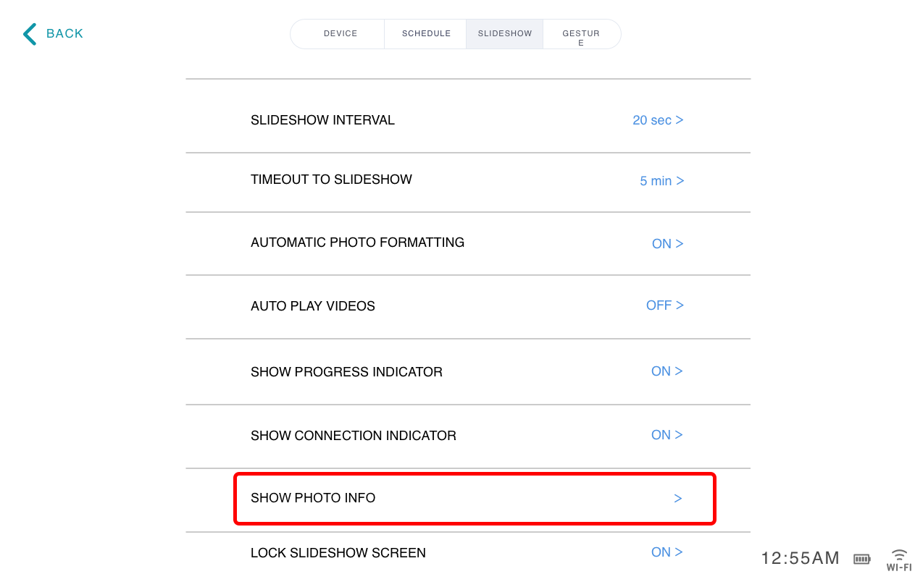
Task: Select the Show Photo Info row label
Action: pos(313,498)
